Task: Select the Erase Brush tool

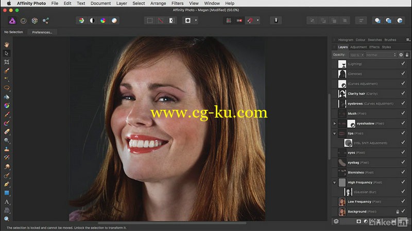Action: pos(7,132)
